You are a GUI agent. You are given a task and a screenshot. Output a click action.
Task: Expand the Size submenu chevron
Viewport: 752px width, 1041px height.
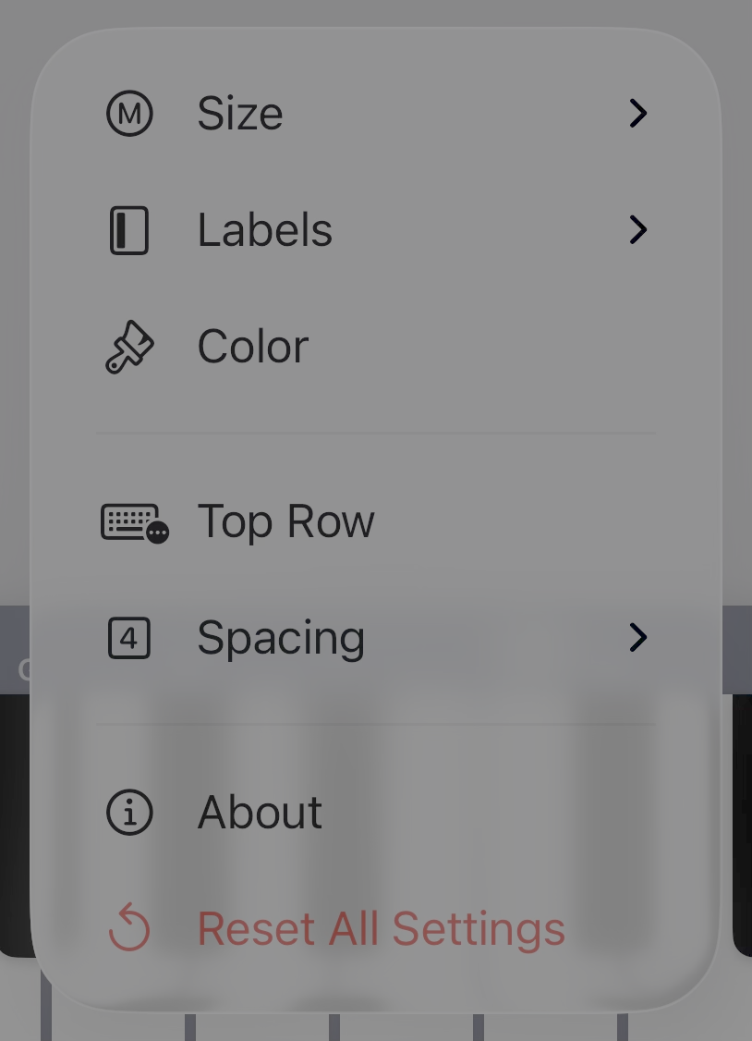tap(637, 113)
